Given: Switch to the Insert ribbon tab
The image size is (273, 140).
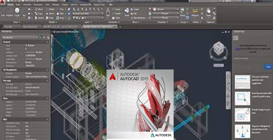Looking at the screenshot, I should pos(18,5).
